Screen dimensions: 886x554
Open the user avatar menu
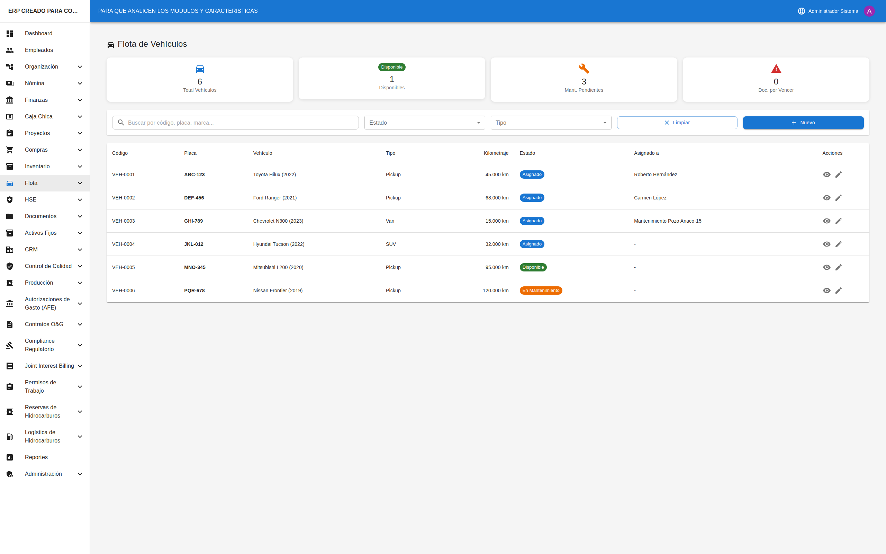pos(869,11)
